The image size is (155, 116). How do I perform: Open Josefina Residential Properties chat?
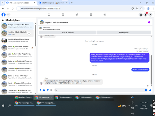point(17,70)
